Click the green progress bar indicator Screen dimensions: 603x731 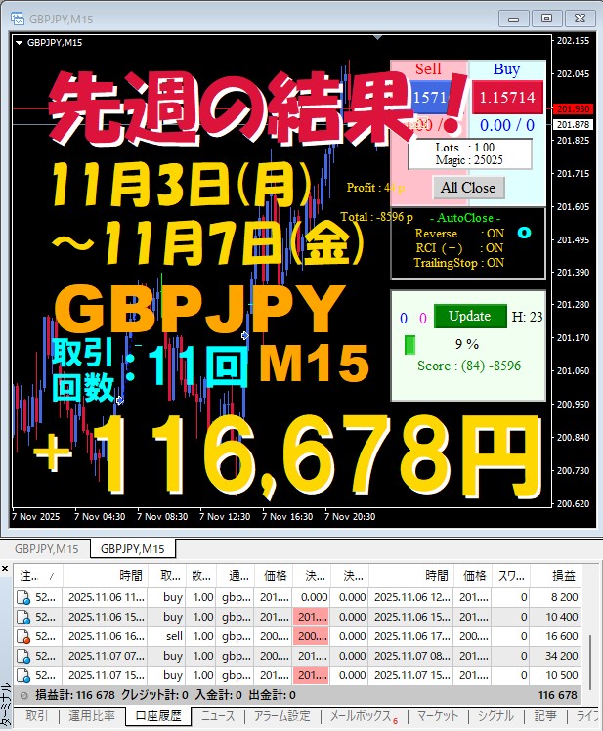(x=409, y=345)
